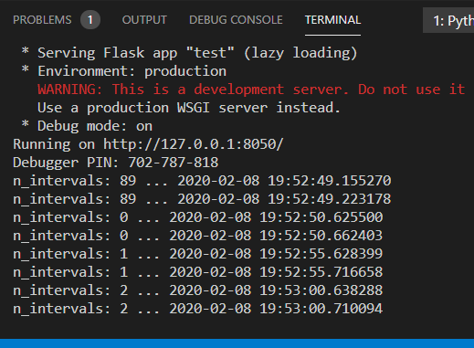Open the http://127.0.0.1:8050/ link

pos(194,144)
